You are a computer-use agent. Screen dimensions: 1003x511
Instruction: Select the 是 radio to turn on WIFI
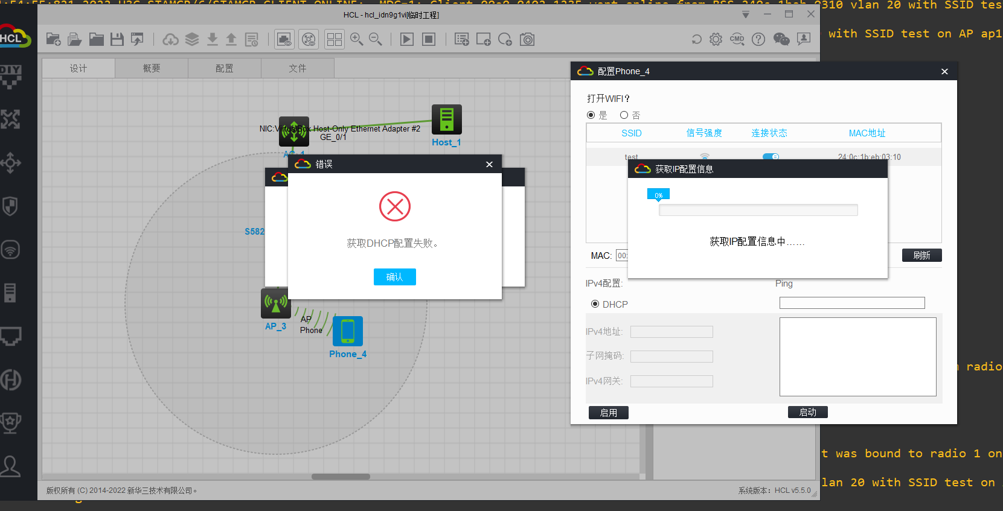point(591,115)
